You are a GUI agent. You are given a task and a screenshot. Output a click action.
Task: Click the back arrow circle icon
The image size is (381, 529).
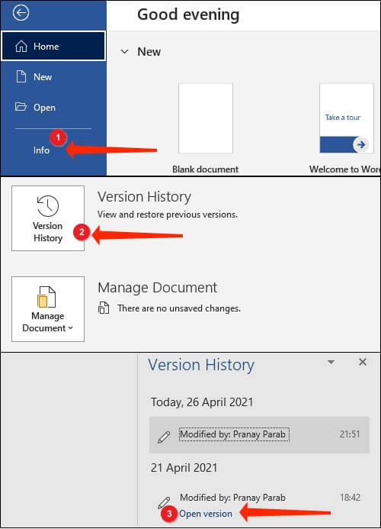(x=21, y=13)
